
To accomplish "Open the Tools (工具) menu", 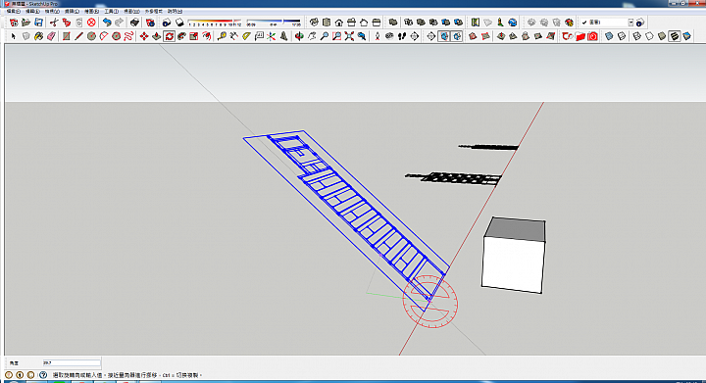I will pyautogui.click(x=111, y=11).
